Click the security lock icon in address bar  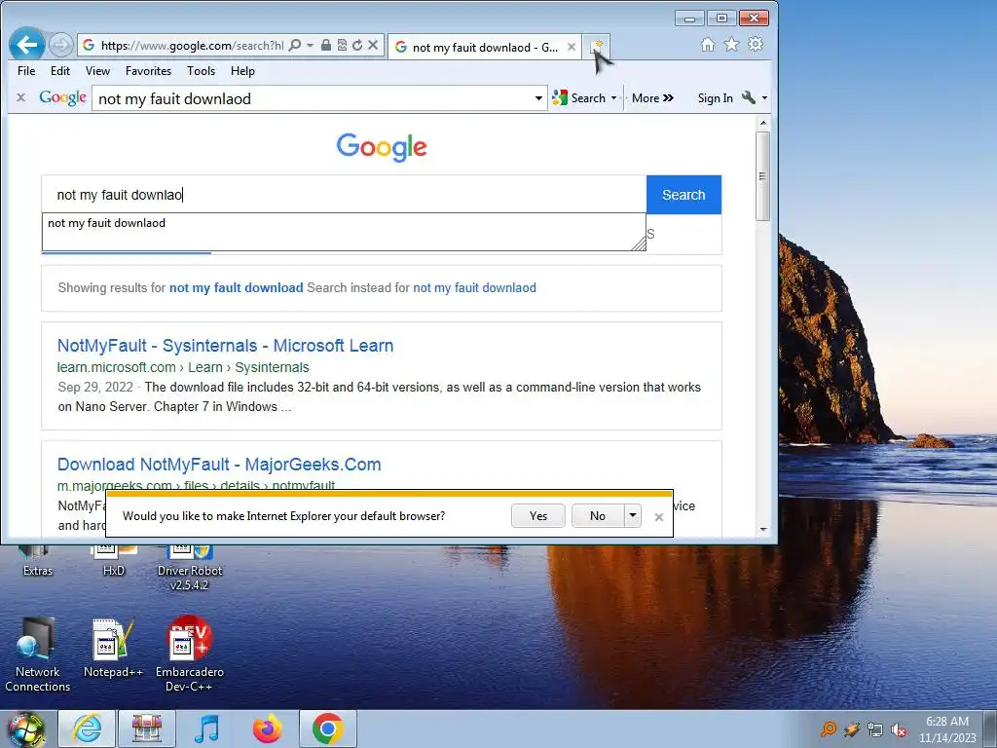click(325, 45)
